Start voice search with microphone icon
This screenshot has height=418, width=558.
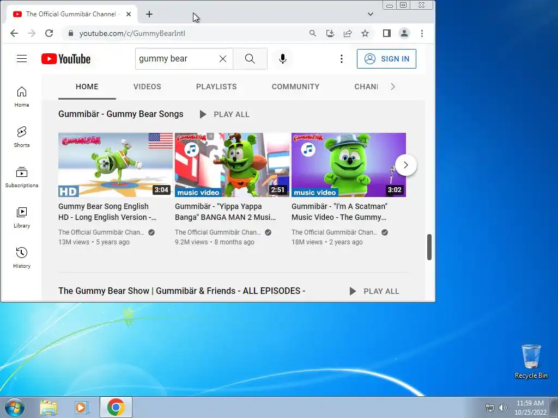[x=283, y=59]
